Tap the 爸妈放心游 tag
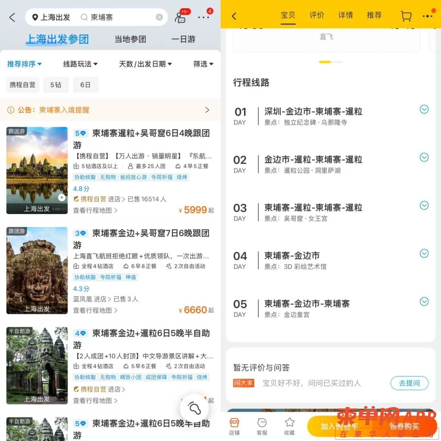Image resolution: width=441 pixels, height=441 pixels. click(134, 177)
